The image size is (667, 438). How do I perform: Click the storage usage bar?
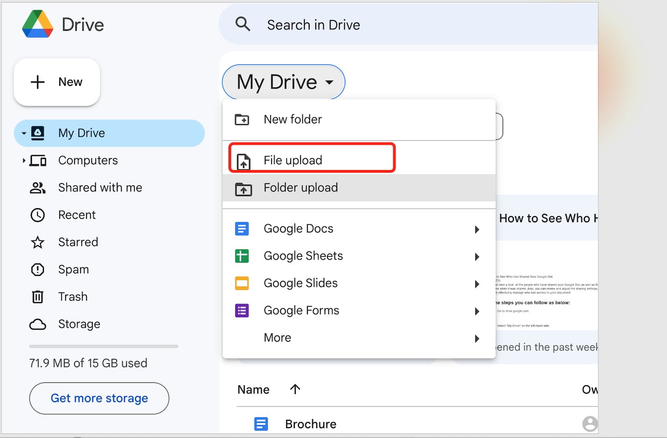pyautogui.click(x=104, y=346)
